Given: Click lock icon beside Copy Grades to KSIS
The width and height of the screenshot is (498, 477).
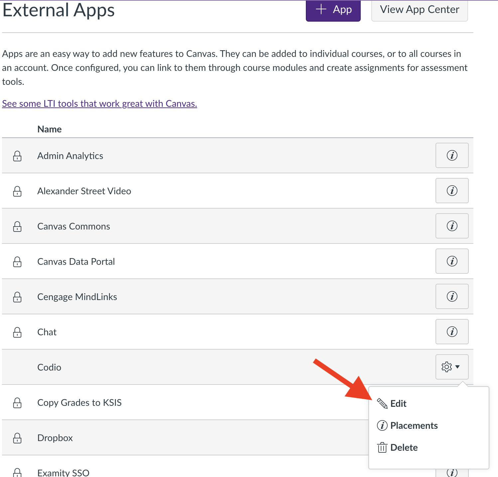Looking at the screenshot, I should (x=17, y=402).
